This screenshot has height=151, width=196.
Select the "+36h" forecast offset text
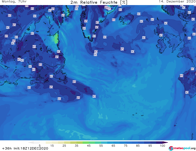pos(7,148)
